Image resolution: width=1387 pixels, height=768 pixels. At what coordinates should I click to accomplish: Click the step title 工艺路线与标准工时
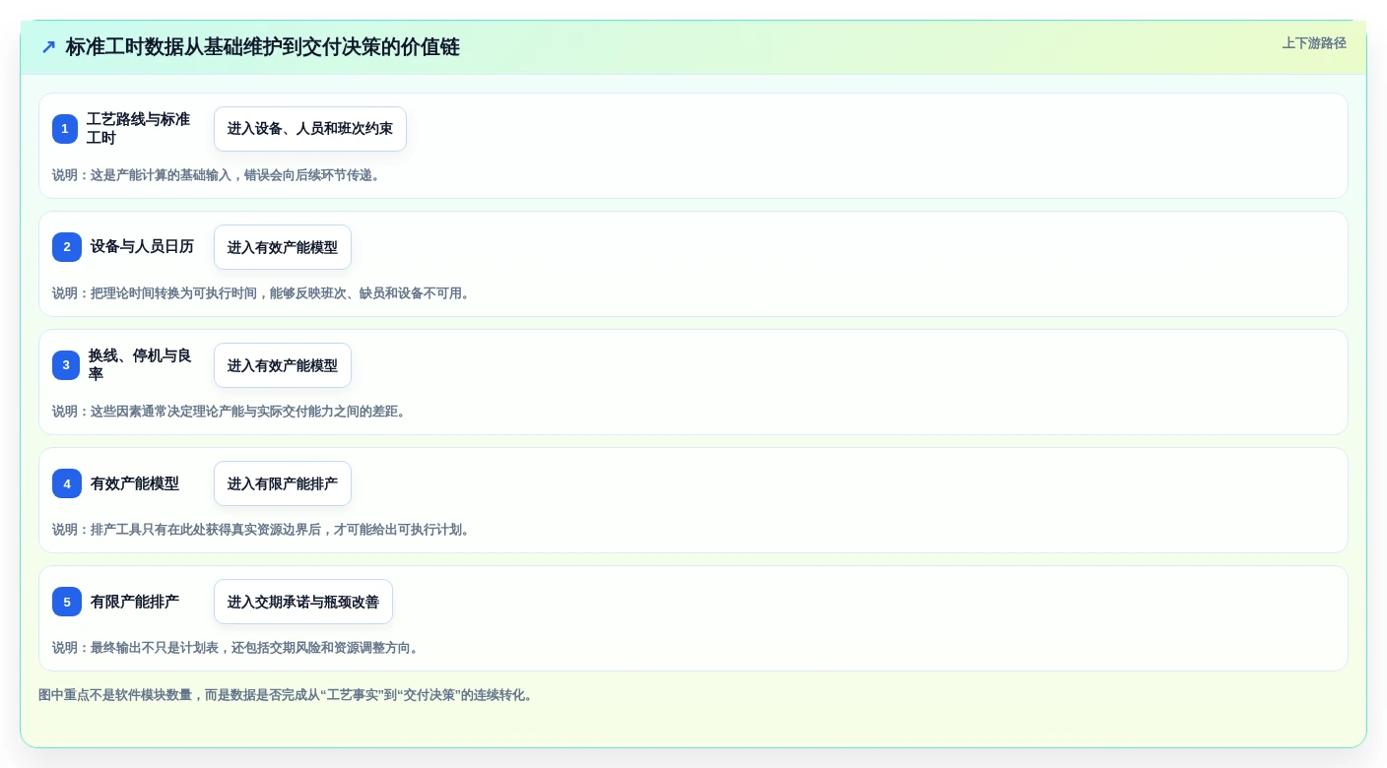pyautogui.click(x=139, y=129)
